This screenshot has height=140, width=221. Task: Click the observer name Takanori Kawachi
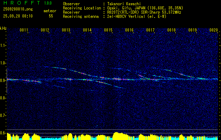(x=124, y=4)
